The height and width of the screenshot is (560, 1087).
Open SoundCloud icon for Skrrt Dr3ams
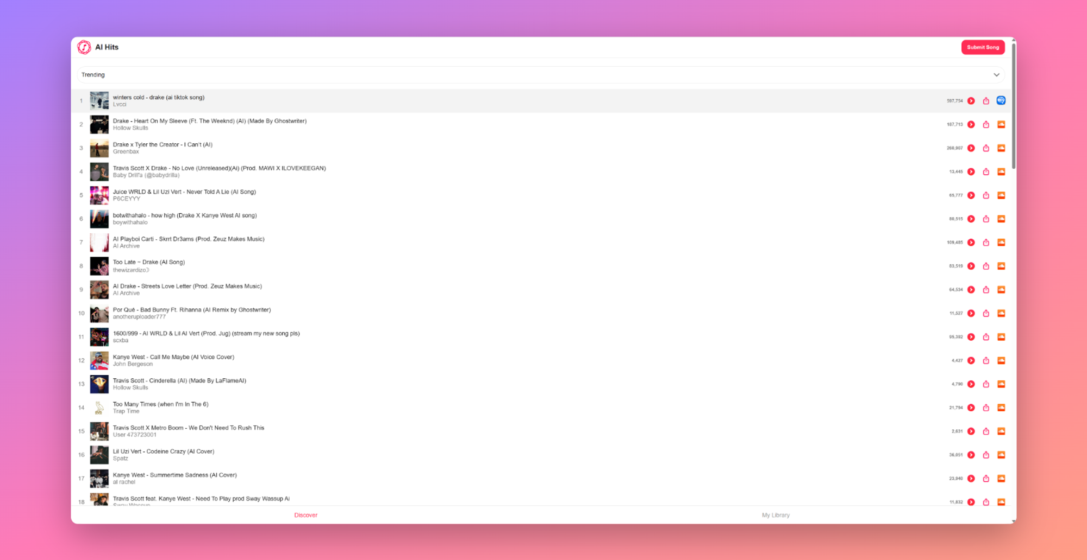[x=1001, y=242]
